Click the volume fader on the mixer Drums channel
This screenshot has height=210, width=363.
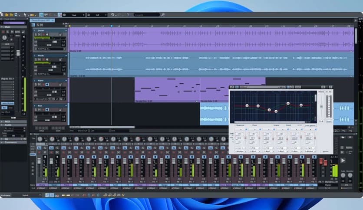click(39, 161)
